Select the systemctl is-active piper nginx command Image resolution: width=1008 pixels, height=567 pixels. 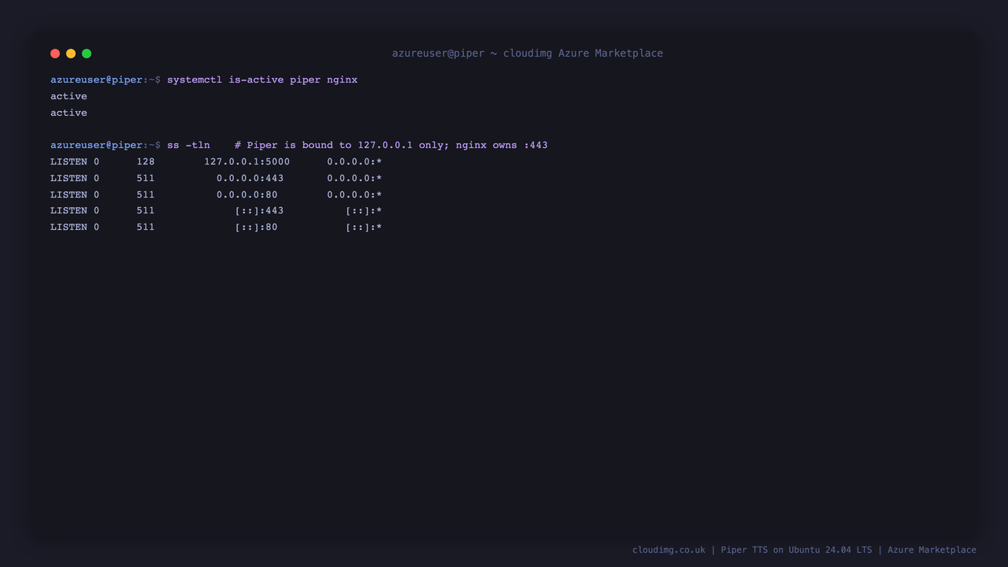[x=262, y=80]
